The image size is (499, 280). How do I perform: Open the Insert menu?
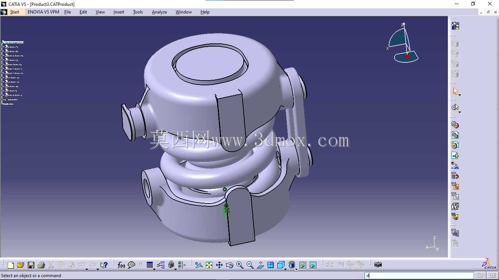pyautogui.click(x=119, y=12)
